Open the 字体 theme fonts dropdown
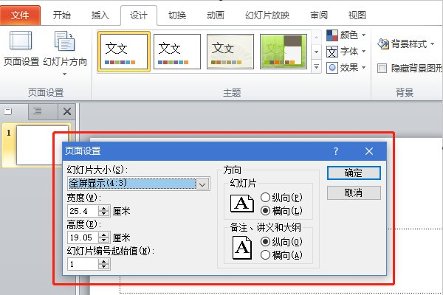The image size is (443, 295). click(x=346, y=52)
